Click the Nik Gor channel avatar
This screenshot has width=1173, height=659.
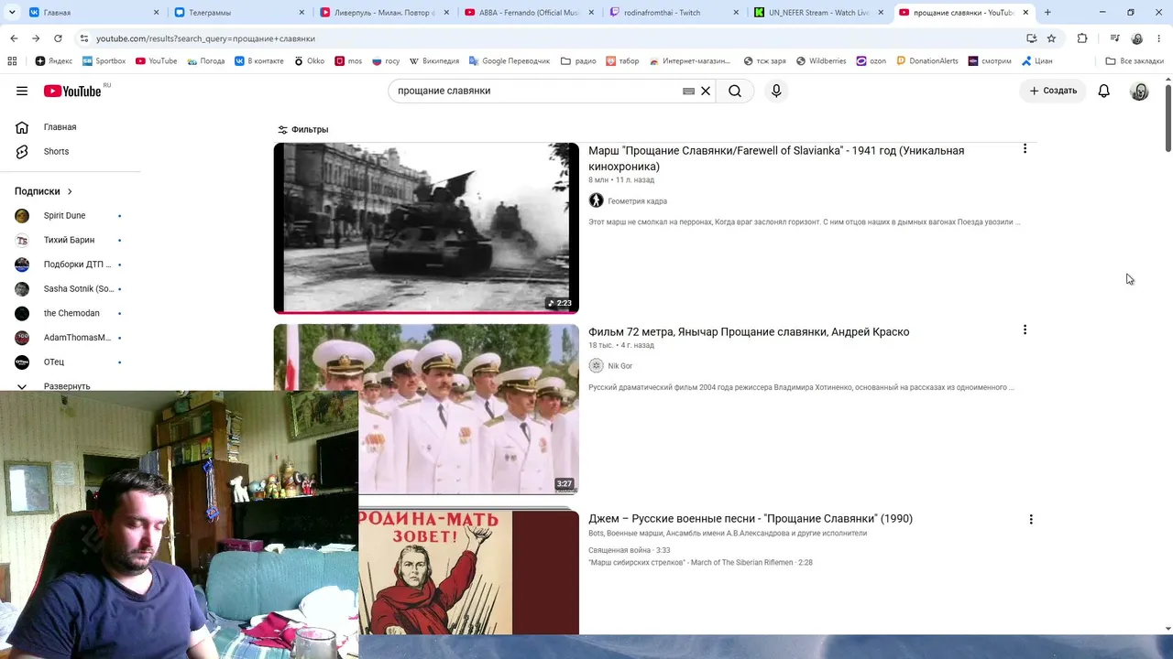[596, 365]
